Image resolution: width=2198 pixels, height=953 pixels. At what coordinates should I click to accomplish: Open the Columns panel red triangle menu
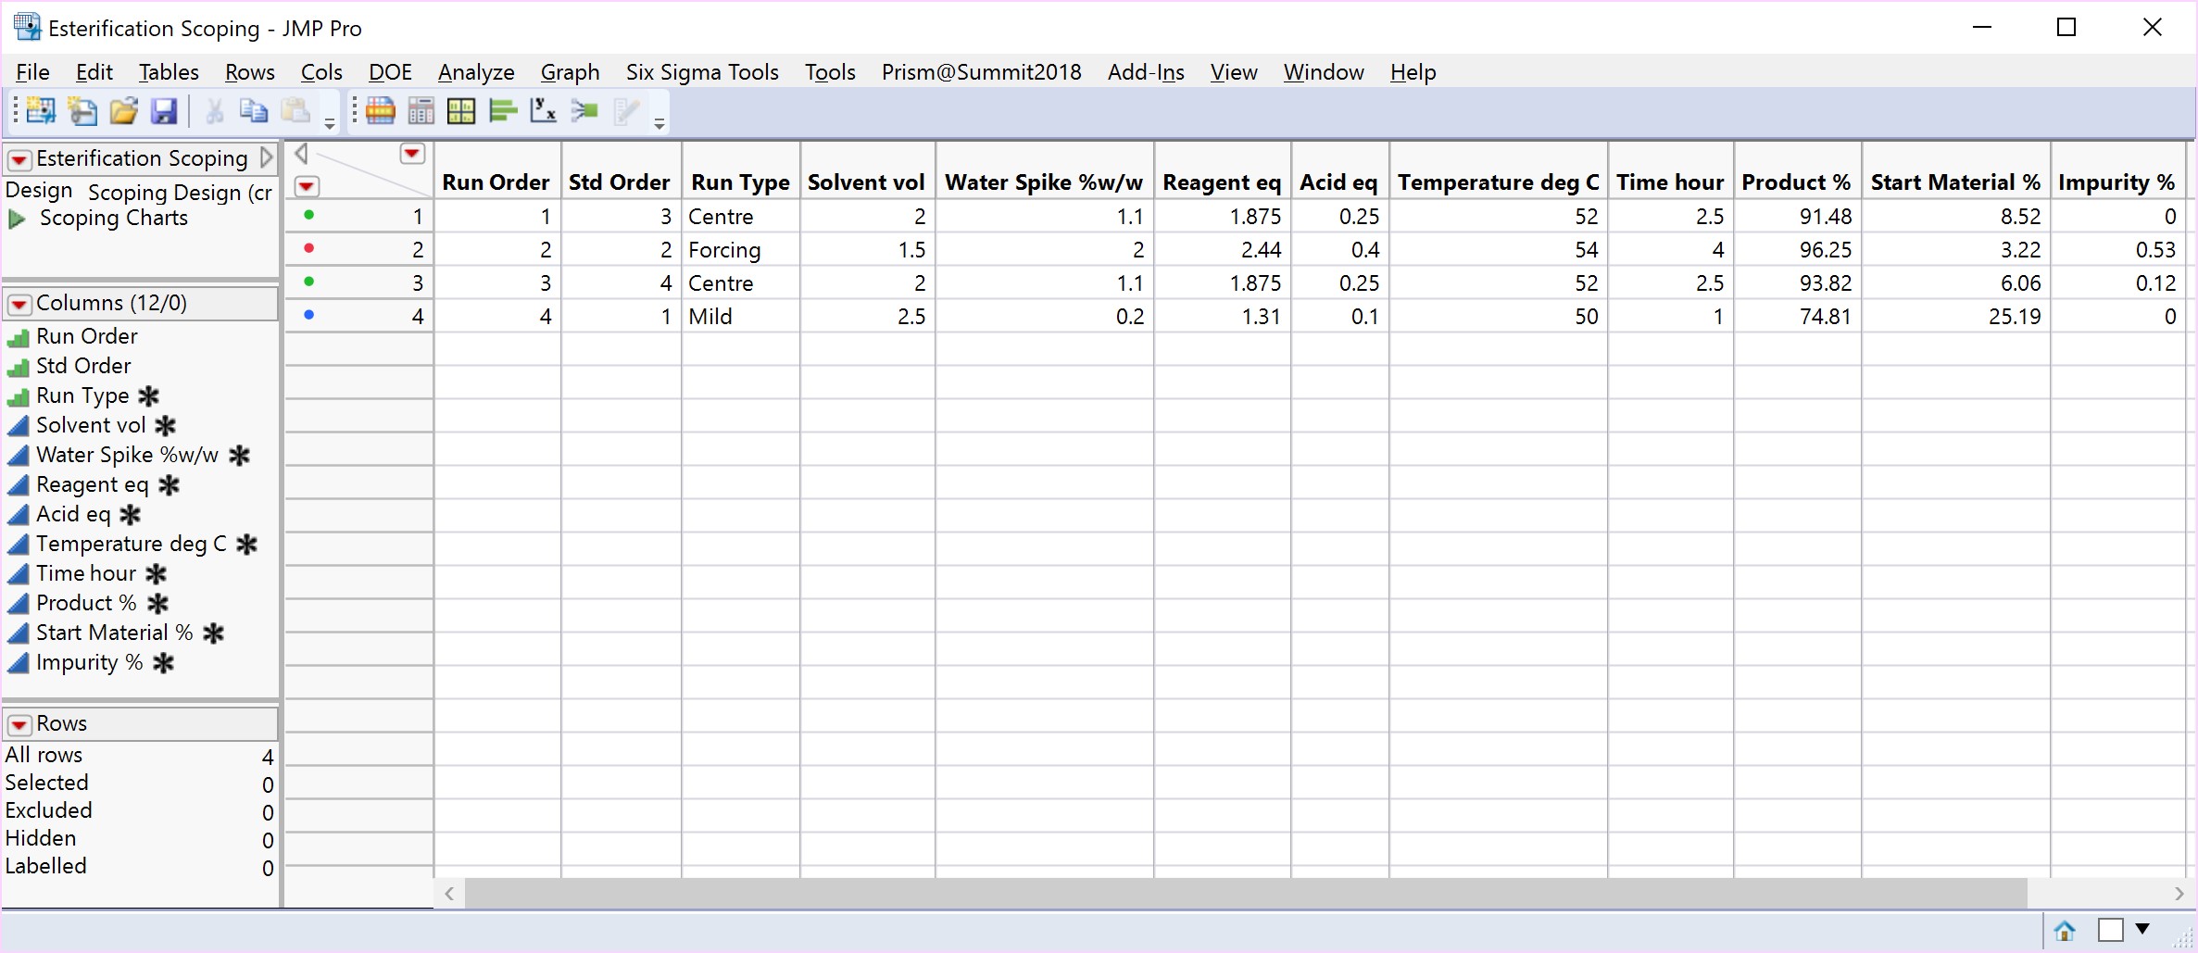[19, 305]
